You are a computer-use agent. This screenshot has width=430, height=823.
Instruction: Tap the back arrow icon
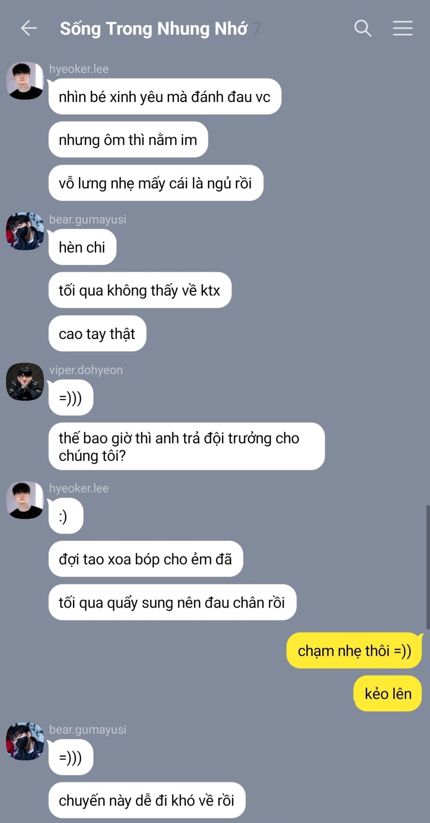tap(29, 28)
